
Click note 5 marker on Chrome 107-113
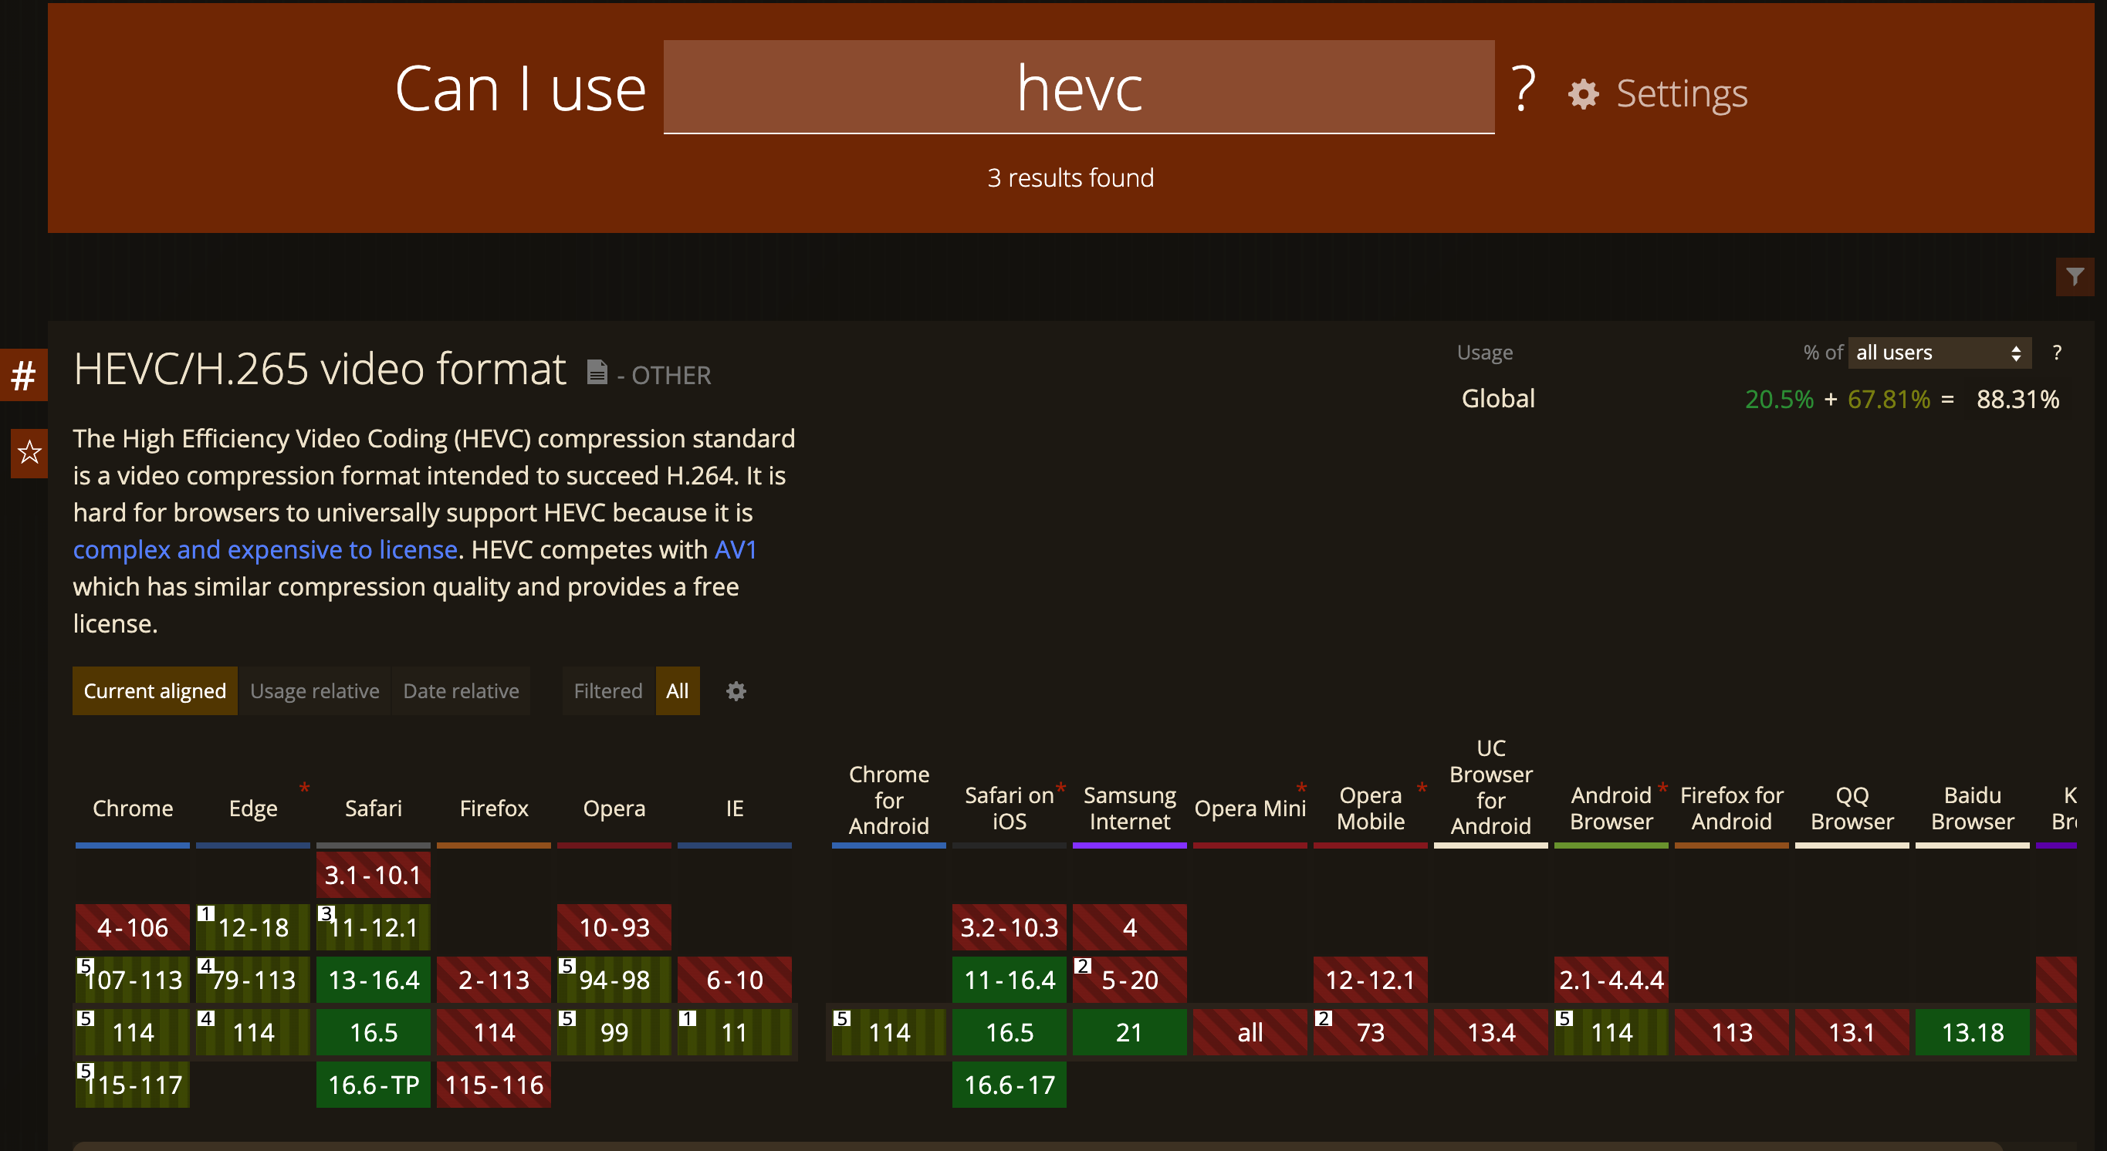(x=86, y=965)
